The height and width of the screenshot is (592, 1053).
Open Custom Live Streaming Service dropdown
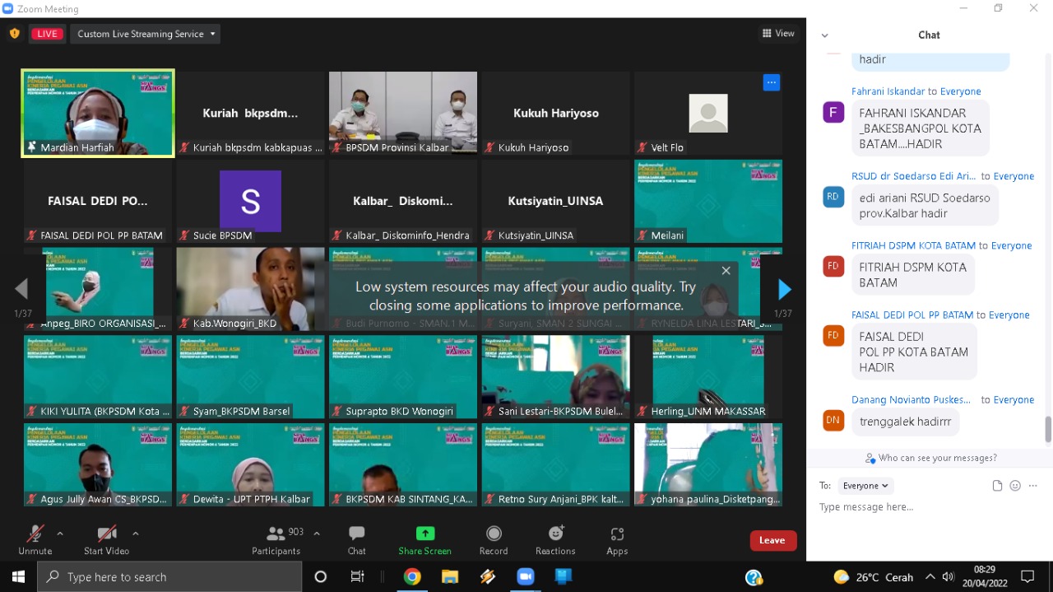coord(146,34)
